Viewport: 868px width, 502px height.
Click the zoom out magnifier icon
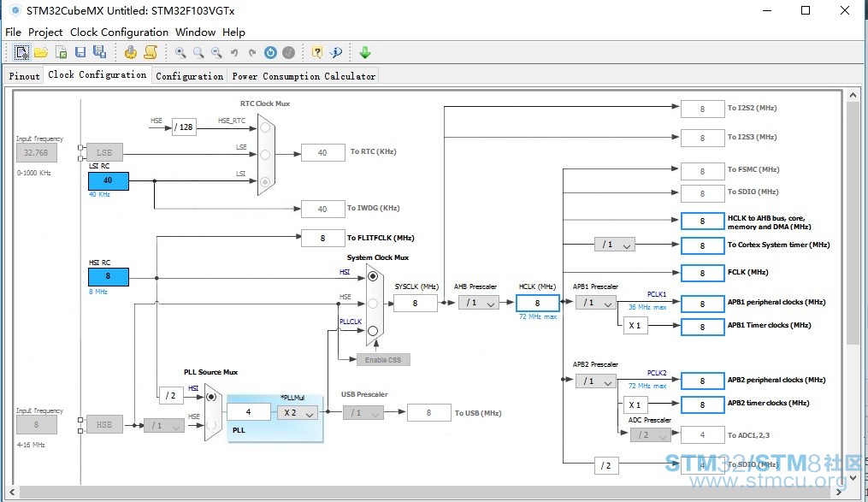click(216, 52)
